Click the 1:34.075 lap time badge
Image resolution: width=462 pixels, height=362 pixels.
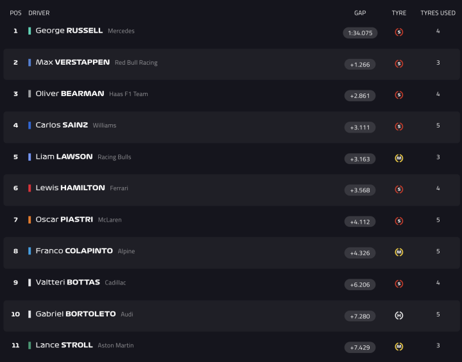360,33
